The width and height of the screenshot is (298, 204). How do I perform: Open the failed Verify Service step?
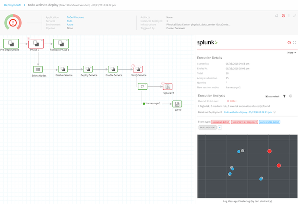(x=138, y=69)
